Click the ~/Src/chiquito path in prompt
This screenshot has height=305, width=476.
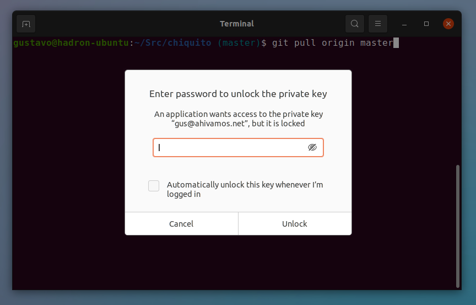(173, 43)
